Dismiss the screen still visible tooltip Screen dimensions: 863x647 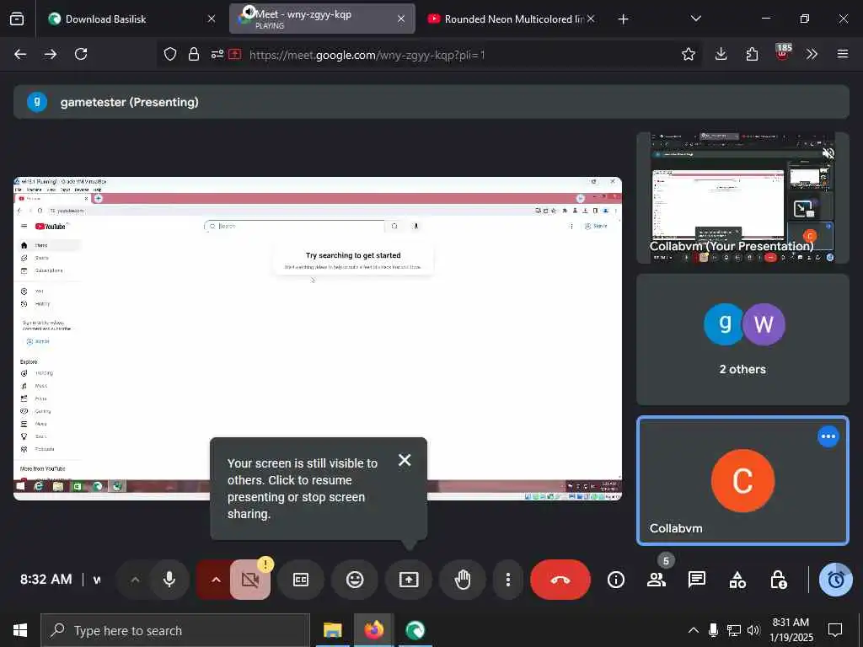pos(405,460)
